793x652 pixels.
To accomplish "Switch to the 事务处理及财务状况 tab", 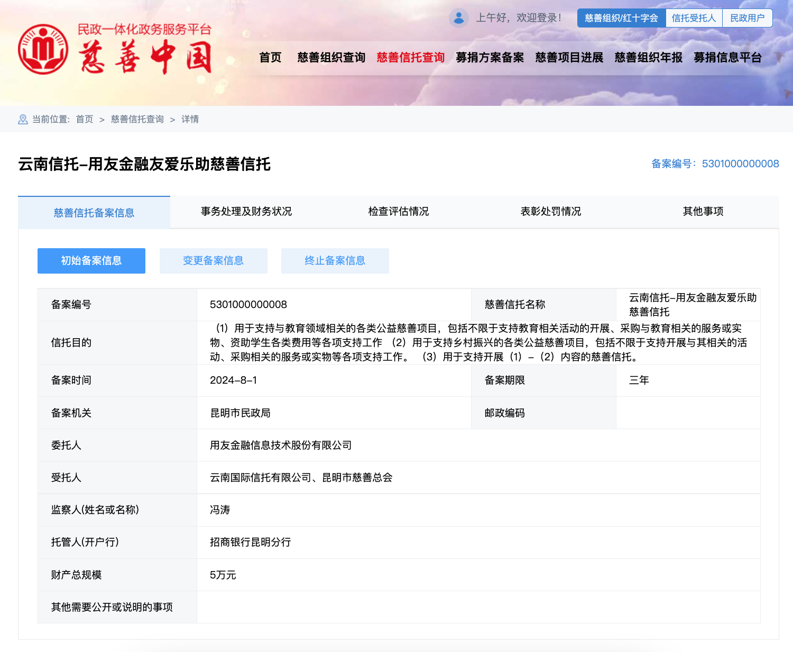I will (x=246, y=212).
